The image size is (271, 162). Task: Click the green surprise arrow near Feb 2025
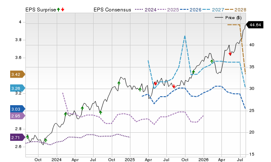coord(140,89)
